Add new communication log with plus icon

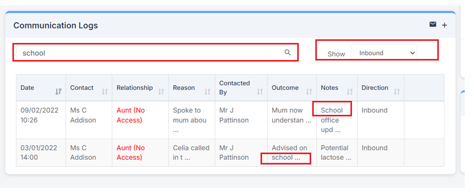[x=445, y=25]
